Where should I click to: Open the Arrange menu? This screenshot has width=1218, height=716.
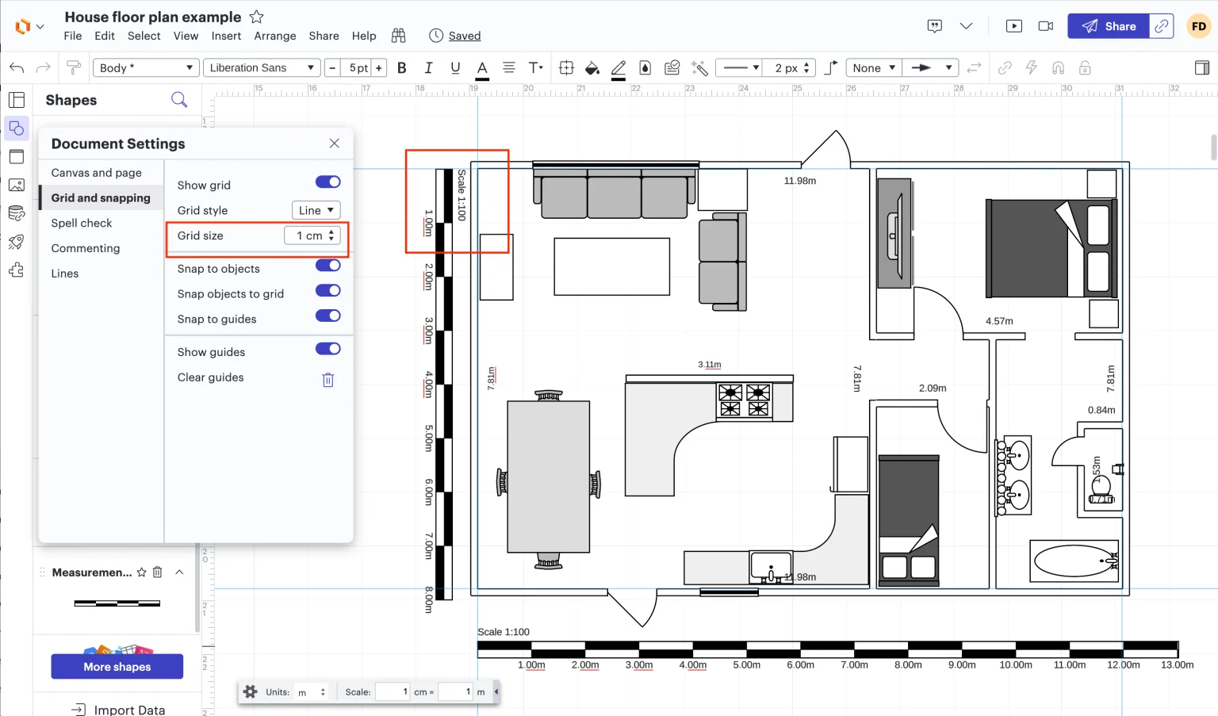275,36
